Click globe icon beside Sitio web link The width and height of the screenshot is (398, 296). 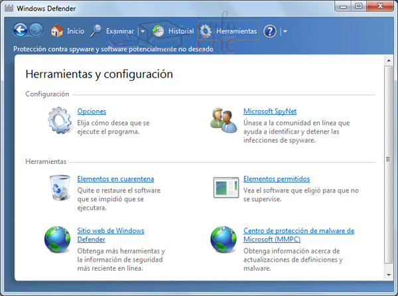[58, 240]
